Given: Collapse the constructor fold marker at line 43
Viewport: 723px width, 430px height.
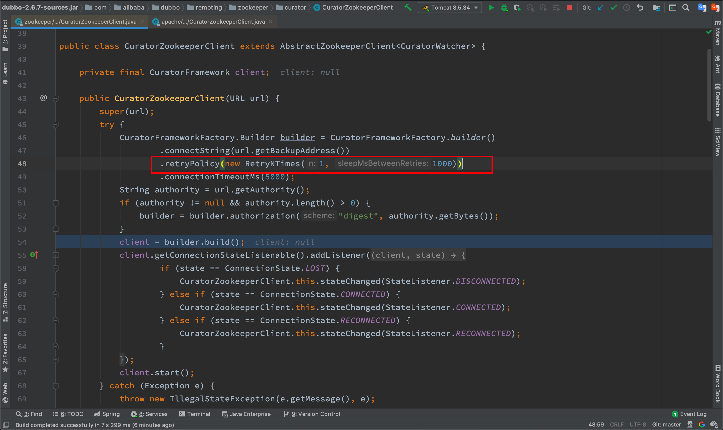Looking at the screenshot, I should coord(56,98).
